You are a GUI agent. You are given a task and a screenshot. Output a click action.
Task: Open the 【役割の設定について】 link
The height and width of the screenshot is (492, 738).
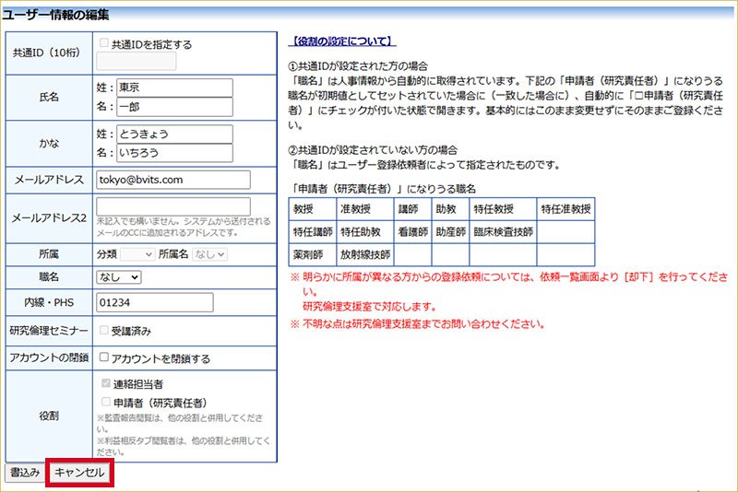[x=342, y=41]
